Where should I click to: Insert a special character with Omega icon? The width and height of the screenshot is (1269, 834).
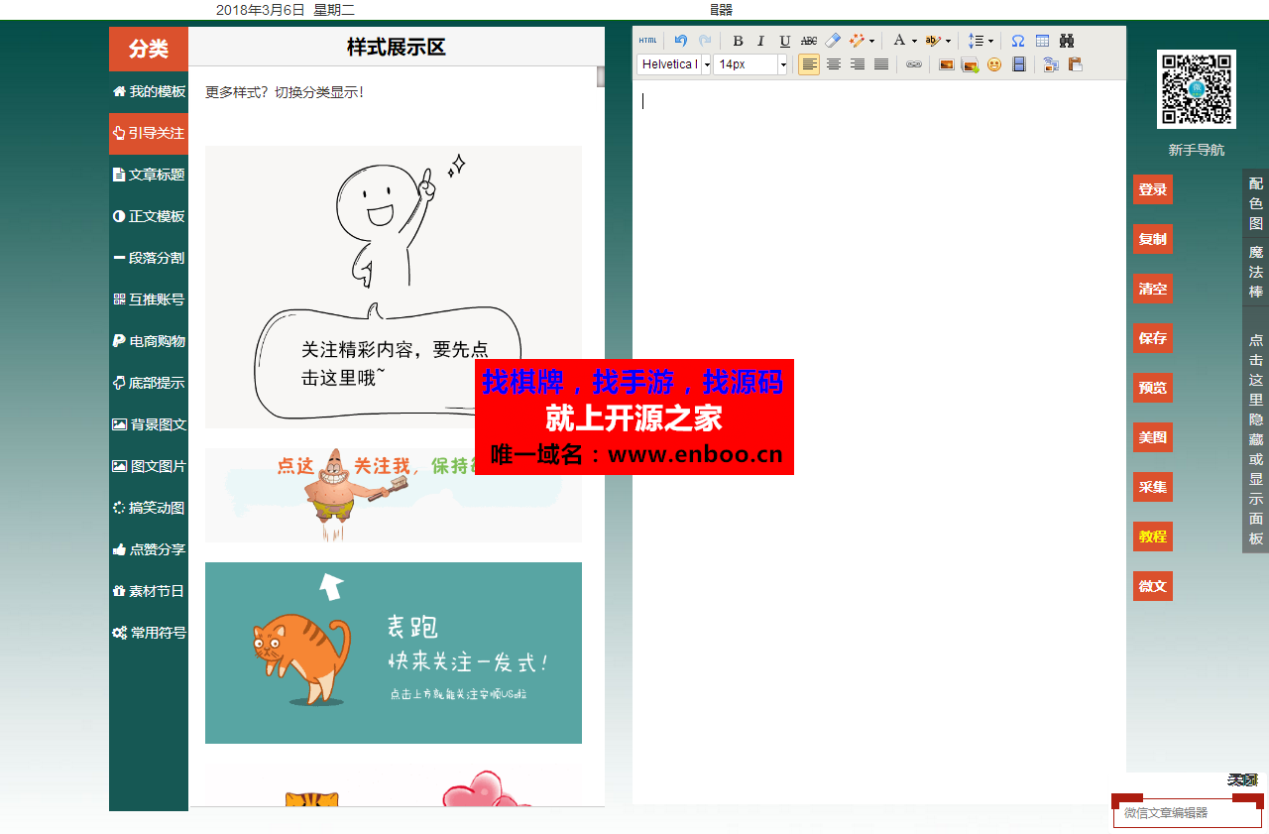pyautogui.click(x=1018, y=41)
